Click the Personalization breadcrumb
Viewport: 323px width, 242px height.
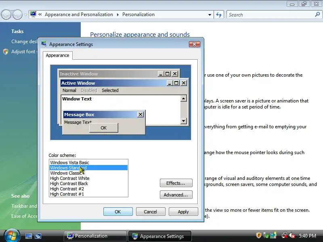(138, 15)
